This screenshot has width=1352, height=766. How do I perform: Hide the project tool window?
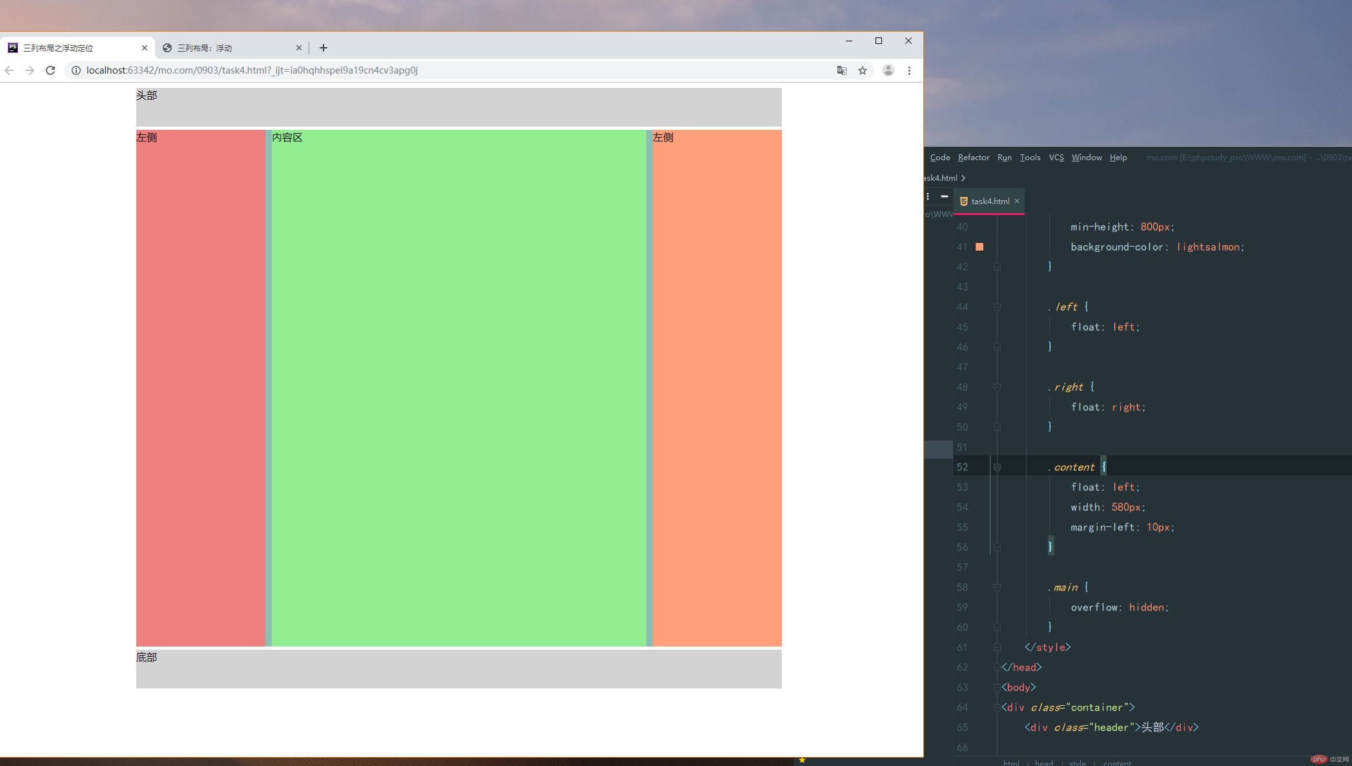(x=944, y=196)
